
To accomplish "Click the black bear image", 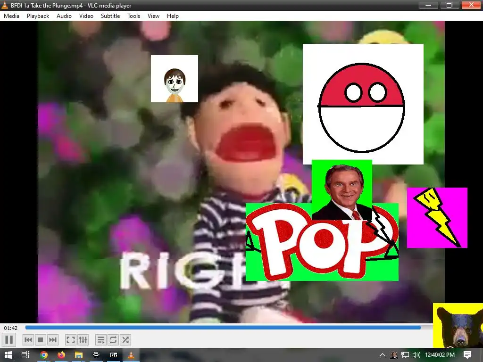I will click(x=458, y=325).
